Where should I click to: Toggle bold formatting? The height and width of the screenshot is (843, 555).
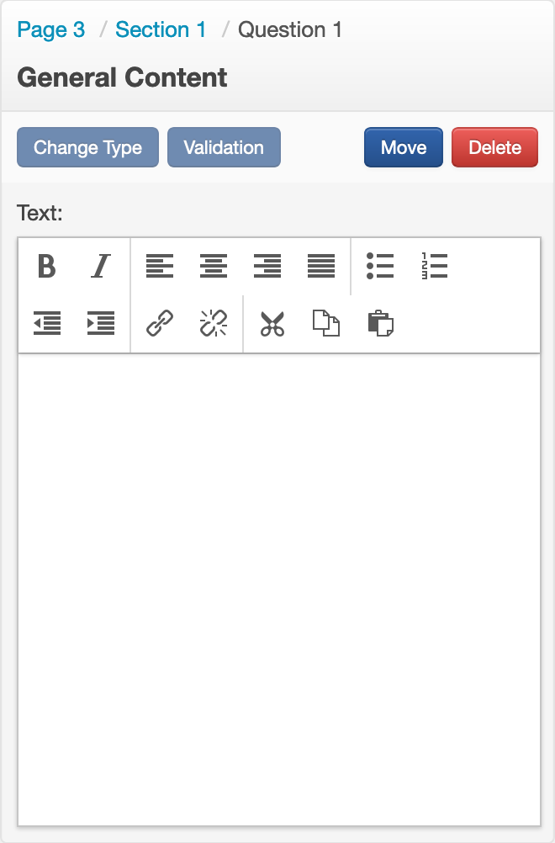tap(47, 267)
